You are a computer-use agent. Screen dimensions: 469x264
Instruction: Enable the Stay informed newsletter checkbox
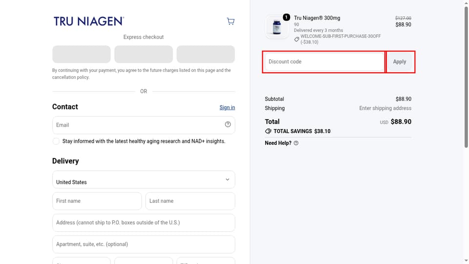pos(56,141)
